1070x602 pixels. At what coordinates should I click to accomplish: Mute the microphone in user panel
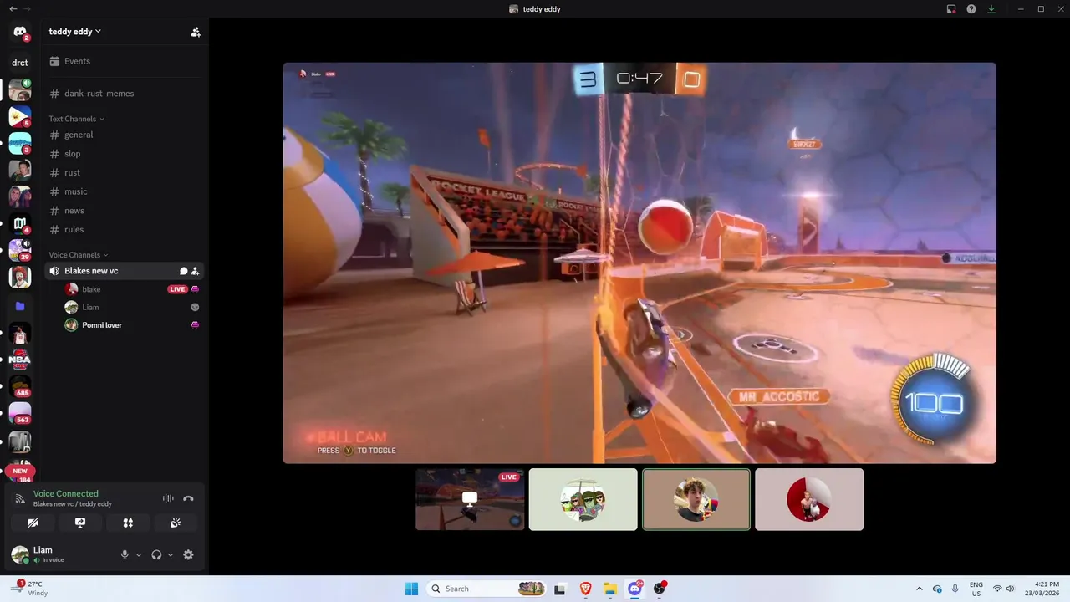pyautogui.click(x=125, y=554)
